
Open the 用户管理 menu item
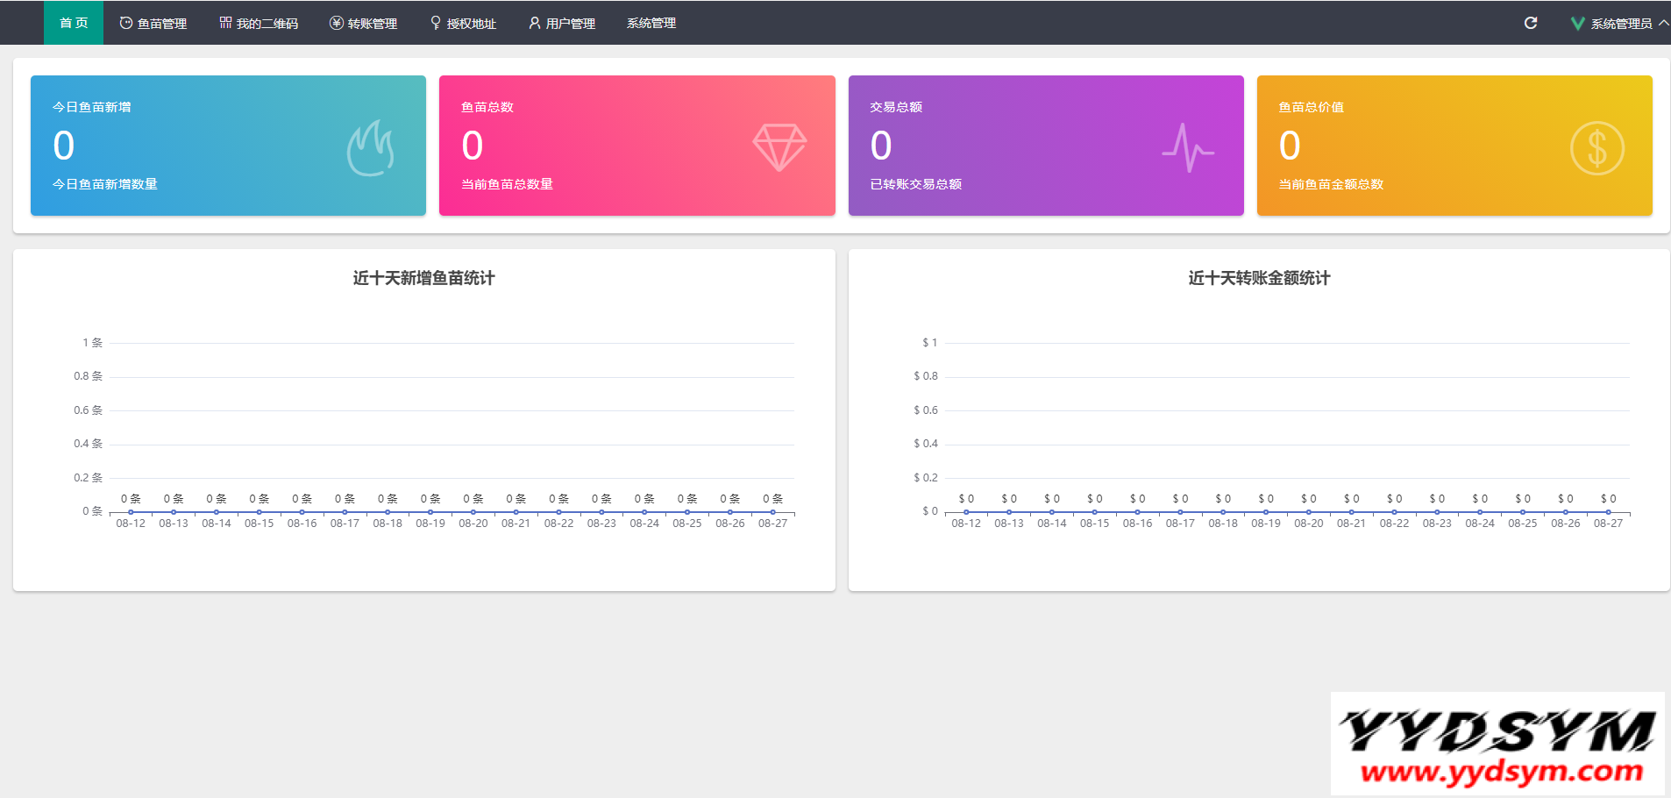[x=562, y=23]
